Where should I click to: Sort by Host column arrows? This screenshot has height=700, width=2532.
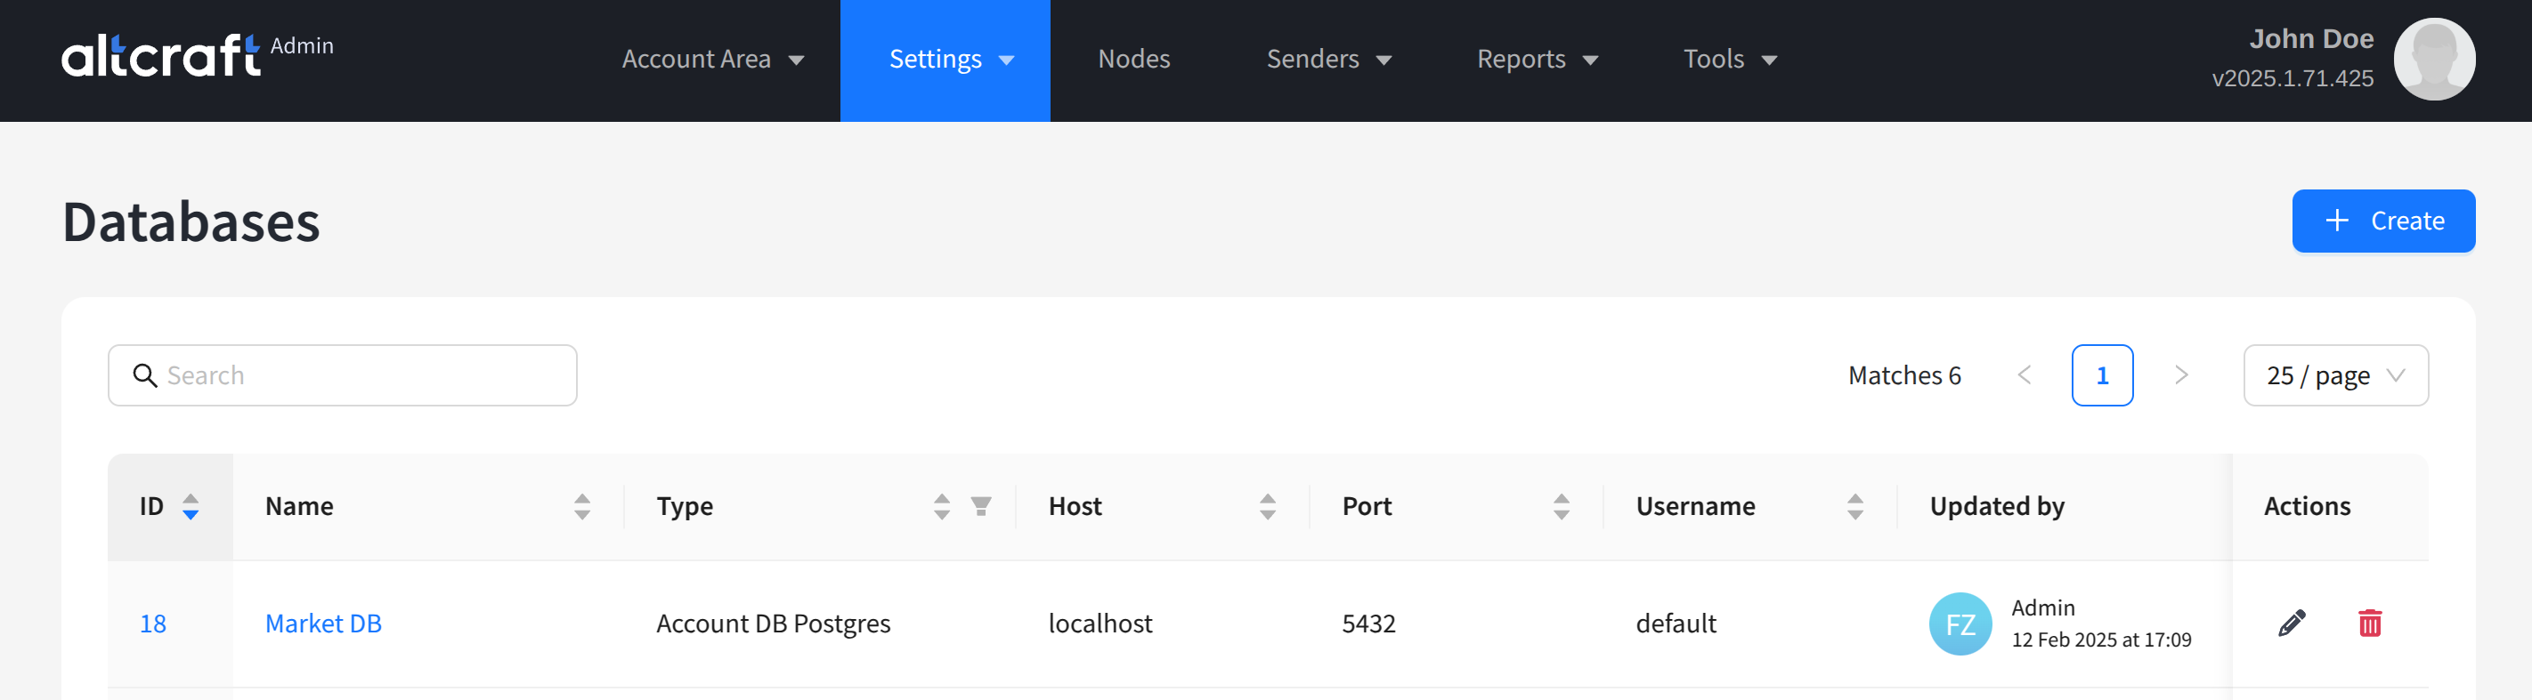click(x=1267, y=507)
